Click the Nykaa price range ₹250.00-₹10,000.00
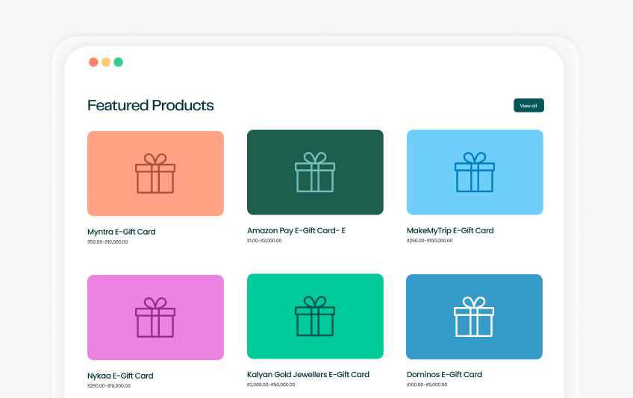This screenshot has height=398, width=633. pyautogui.click(x=108, y=386)
